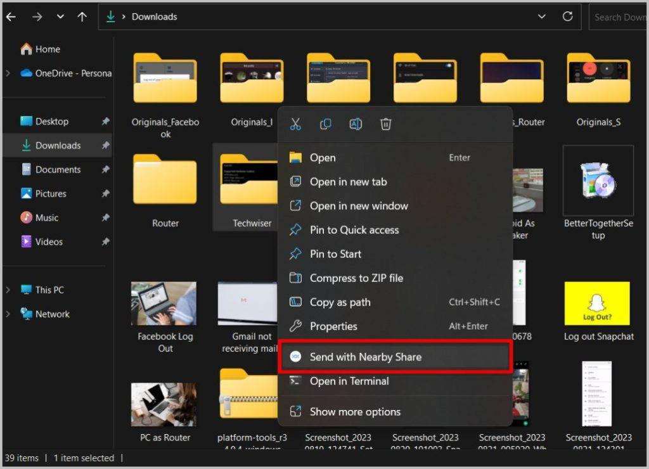Go back with the left arrow

coord(11,16)
